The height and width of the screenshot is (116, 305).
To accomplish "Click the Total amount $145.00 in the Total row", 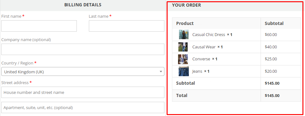I will point(272,95).
